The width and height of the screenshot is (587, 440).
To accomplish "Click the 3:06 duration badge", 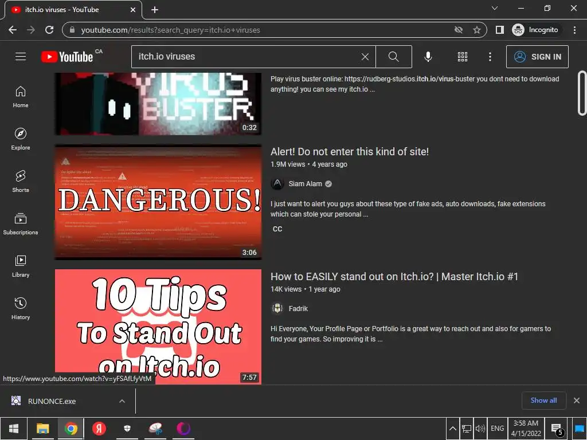I will point(249,253).
